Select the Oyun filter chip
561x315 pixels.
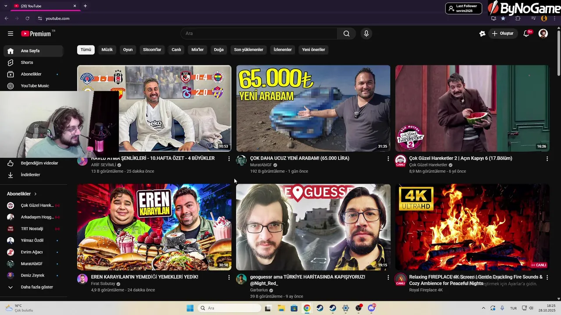(x=128, y=50)
